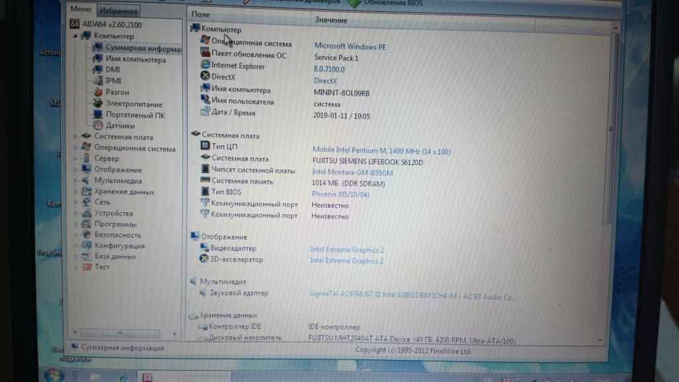Open 3D-акселератор Intel Extreme Graphics 2 link
This screenshot has height=382, width=679.
click(346, 261)
